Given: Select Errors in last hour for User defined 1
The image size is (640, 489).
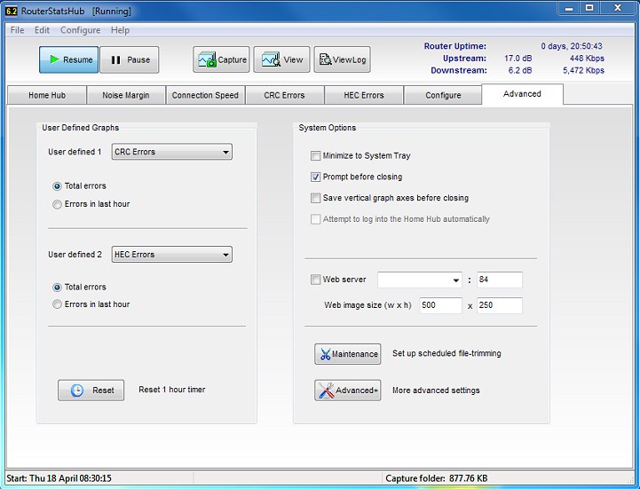Looking at the screenshot, I should point(58,204).
